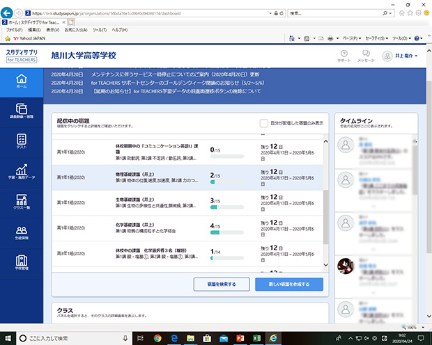This screenshot has width=432, height=345.
Task: Open the 生物基礎課題 (井上) homework row
Action: pos(187,203)
